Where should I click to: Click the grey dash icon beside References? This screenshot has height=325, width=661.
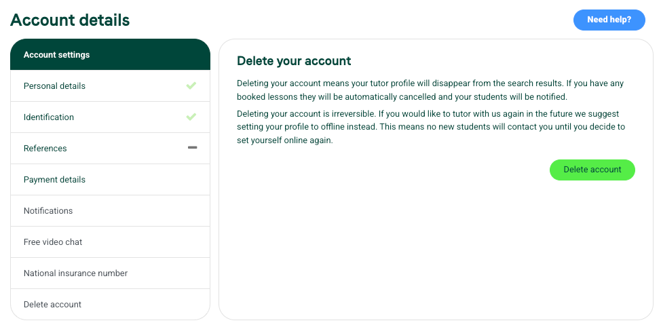pyautogui.click(x=192, y=147)
